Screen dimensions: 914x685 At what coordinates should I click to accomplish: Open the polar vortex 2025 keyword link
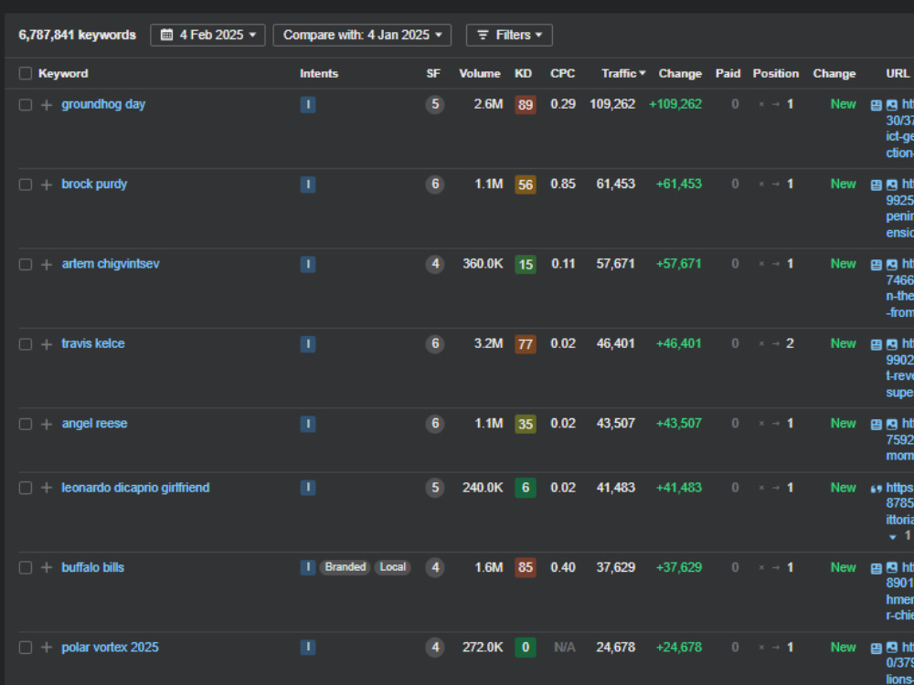pyautogui.click(x=111, y=648)
